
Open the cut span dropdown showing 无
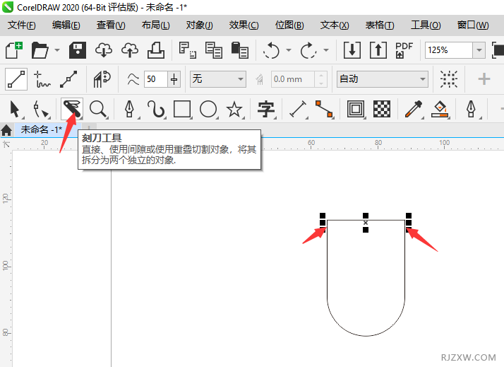[218, 79]
